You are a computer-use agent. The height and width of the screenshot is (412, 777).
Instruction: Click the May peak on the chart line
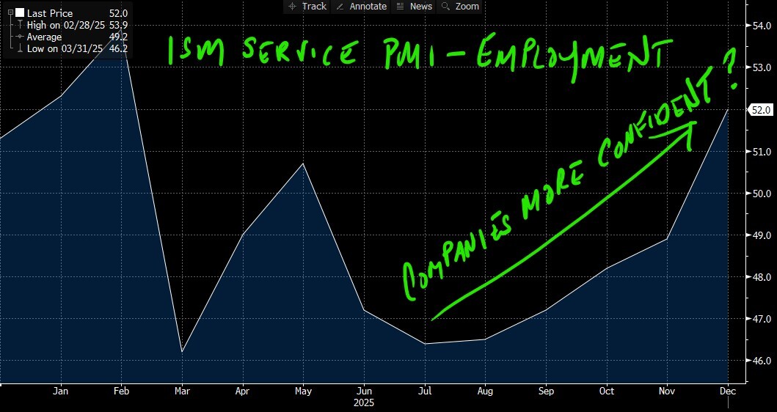(x=304, y=163)
